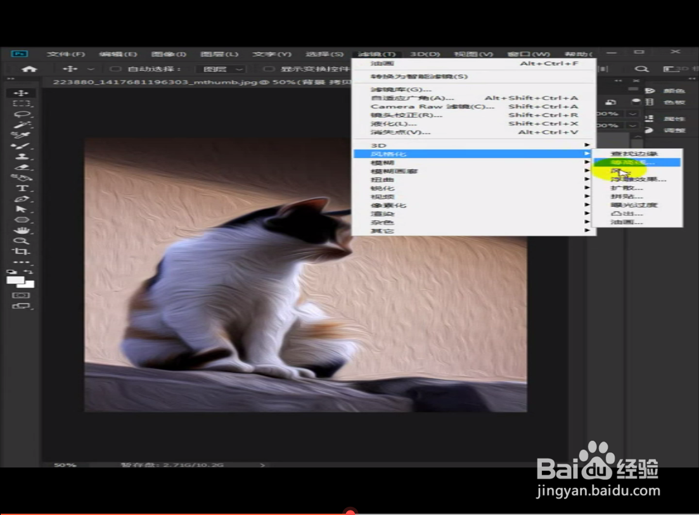This screenshot has width=699, height=515.
Task: Open 滤镜库(G)... from the filter menu
Action: pos(474,89)
